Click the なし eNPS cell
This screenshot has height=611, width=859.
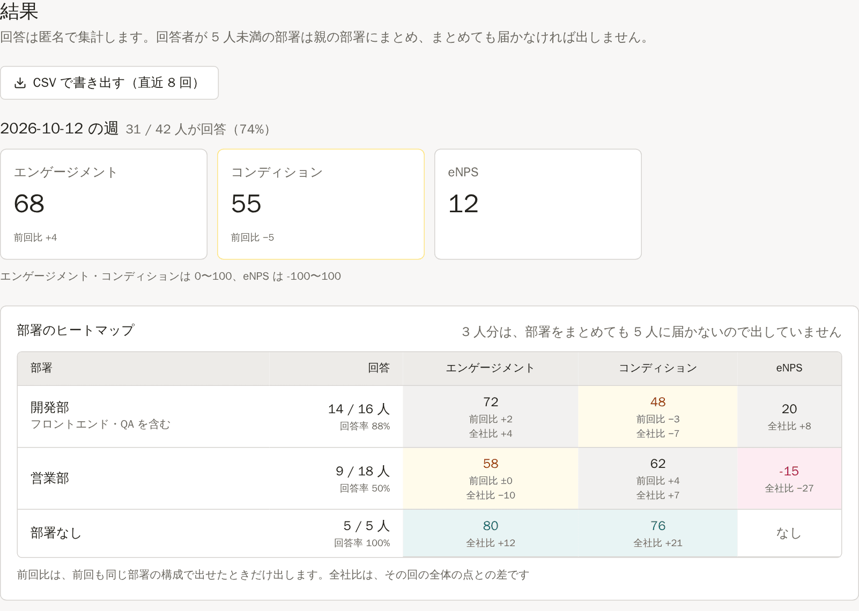pyautogui.click(x=789, y=533)
